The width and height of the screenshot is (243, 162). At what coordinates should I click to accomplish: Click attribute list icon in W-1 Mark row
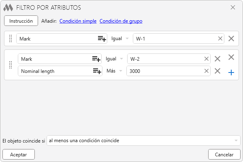pos(102,38)
